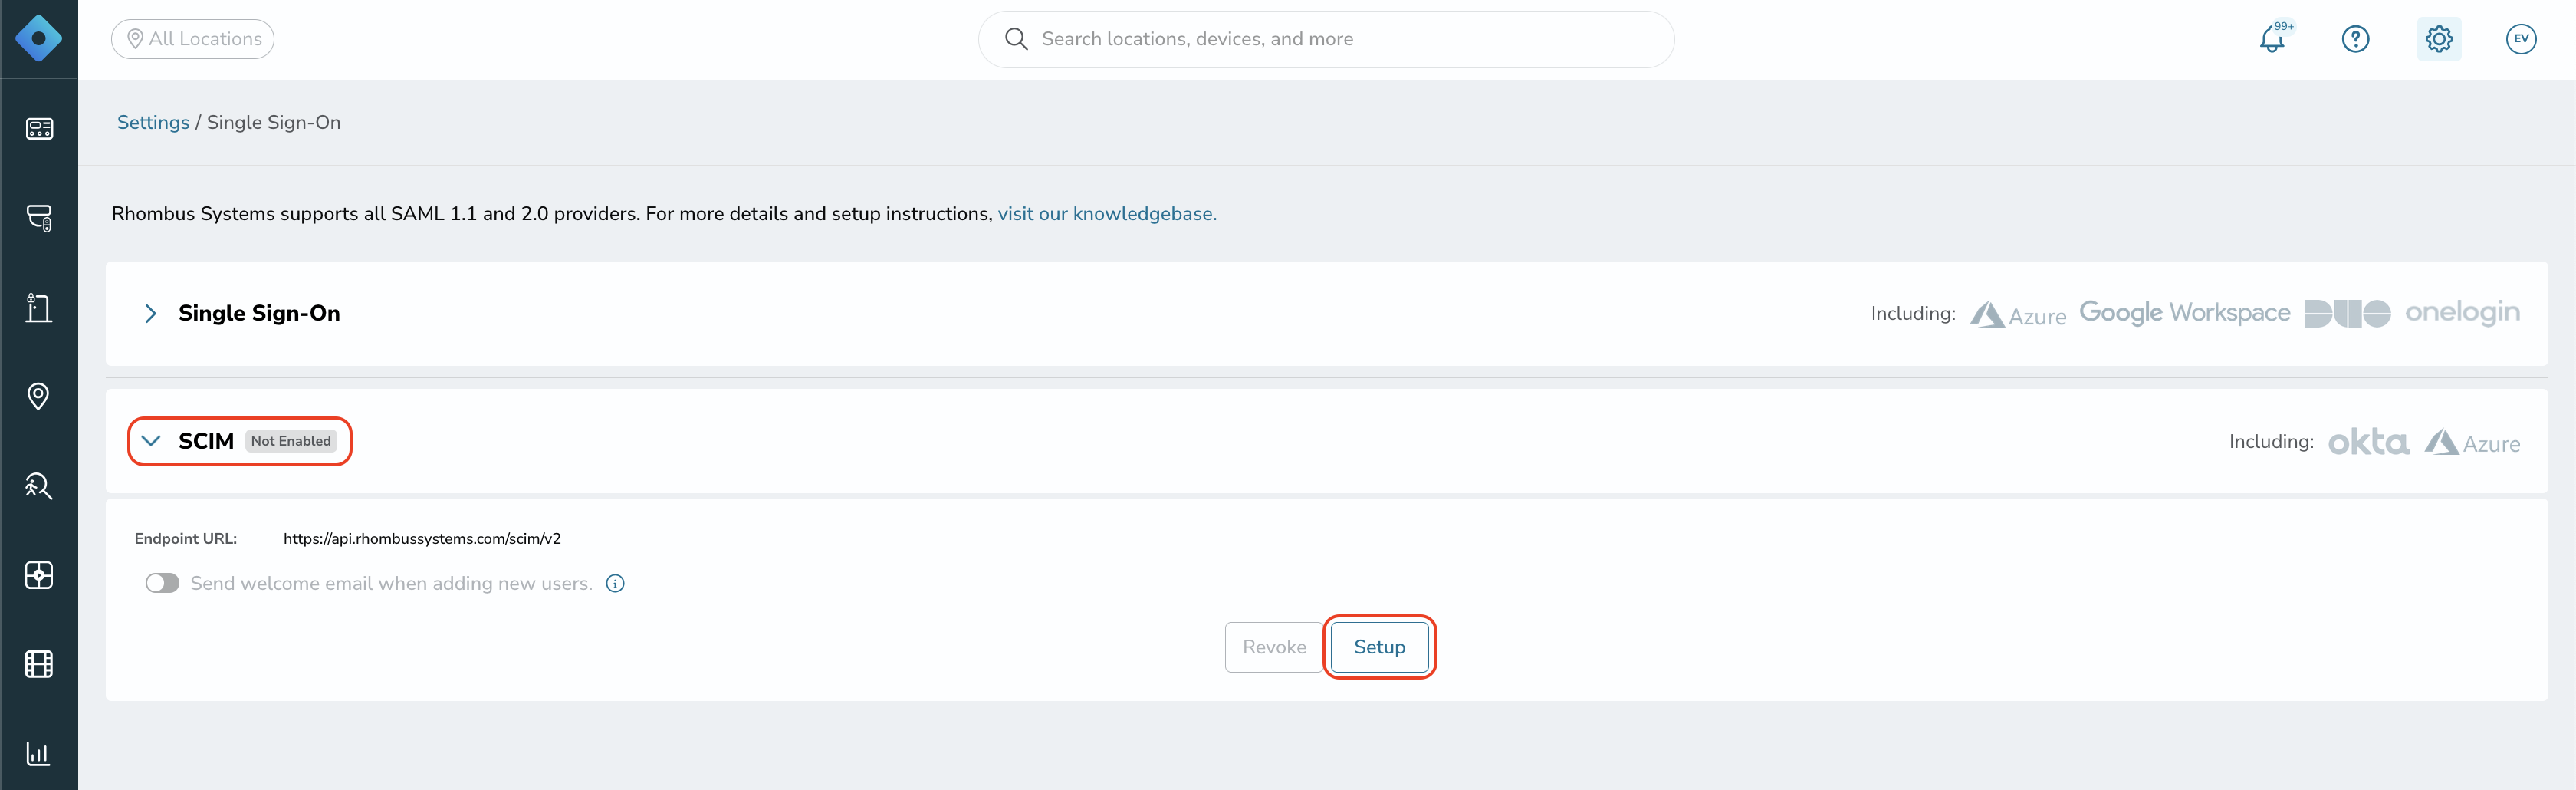
Task: Click the Single Sign-On section title
Action: [259, 313]
